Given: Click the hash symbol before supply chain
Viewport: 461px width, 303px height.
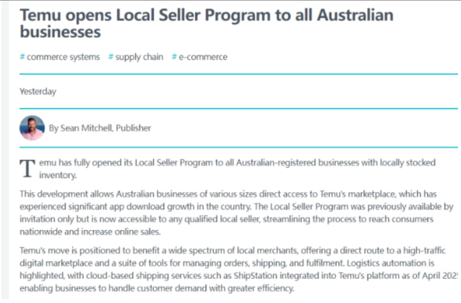Looking at the screenshot, I should coord(111,57).
